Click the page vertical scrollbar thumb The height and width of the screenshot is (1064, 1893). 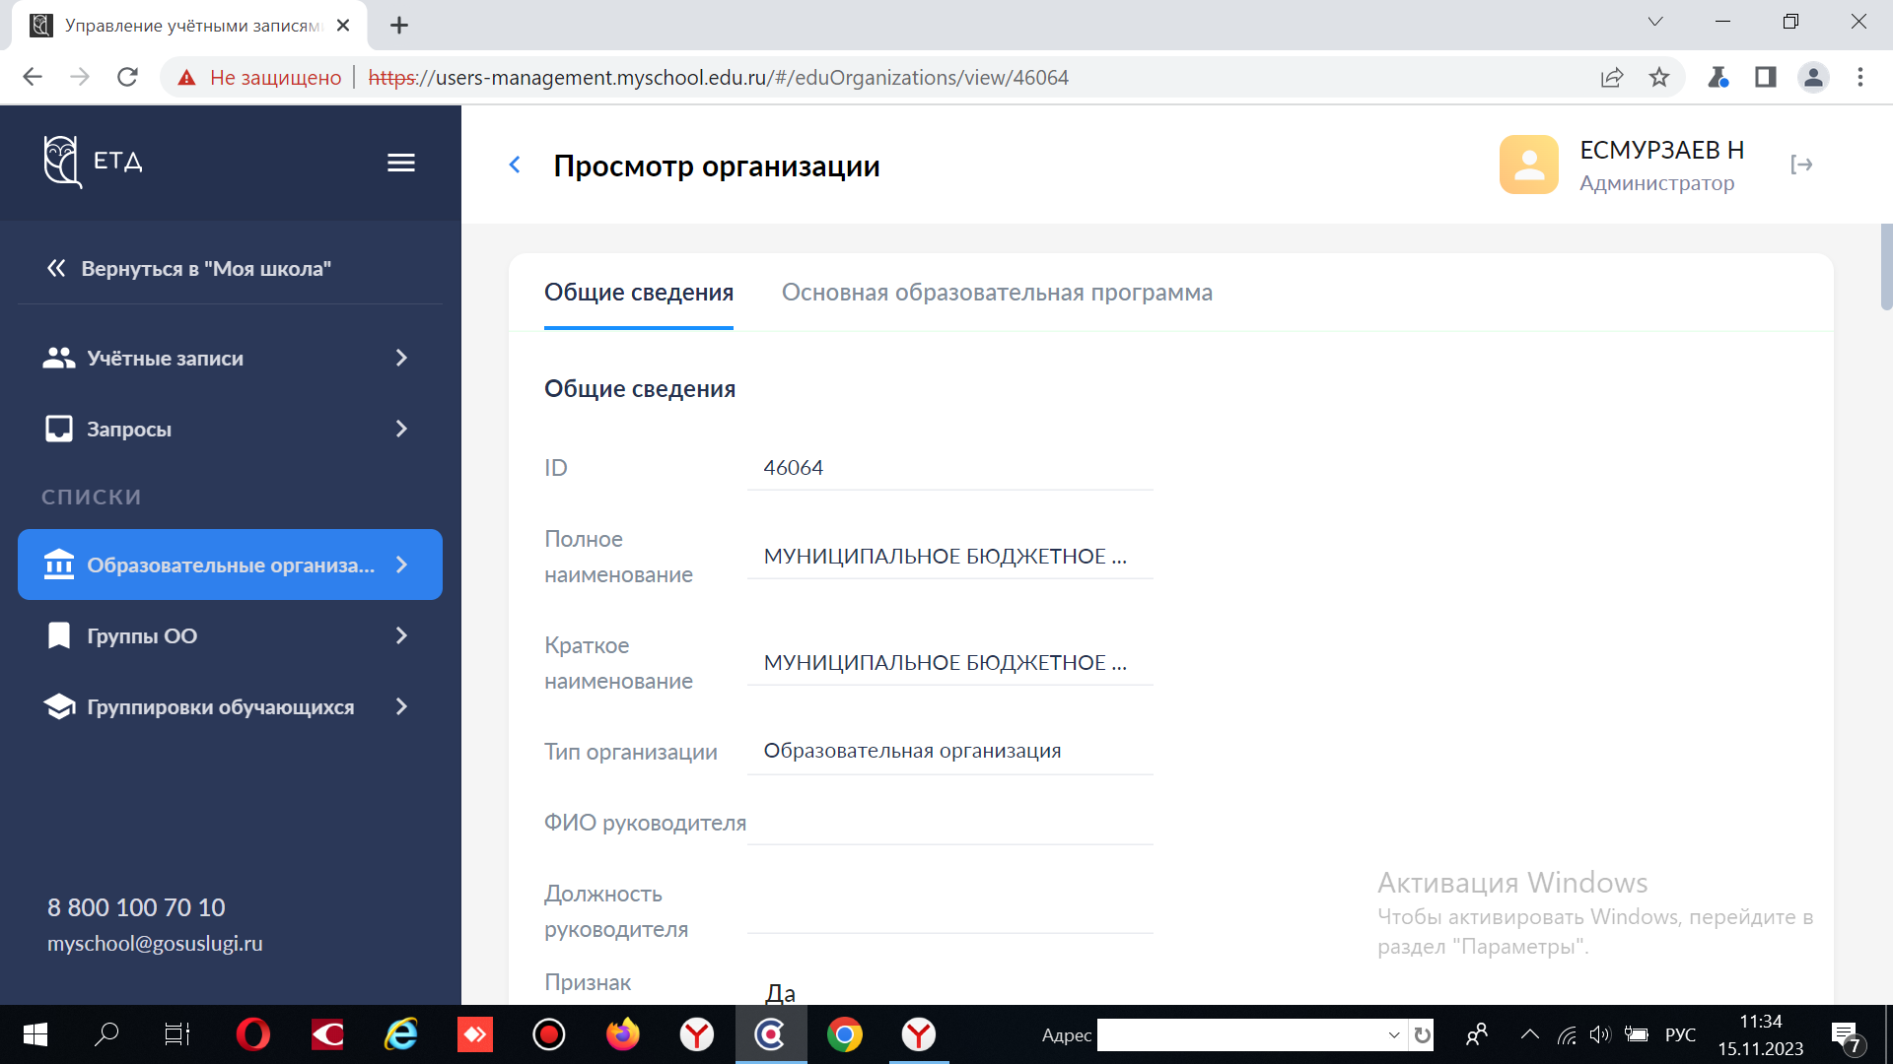pos(1886,267)
